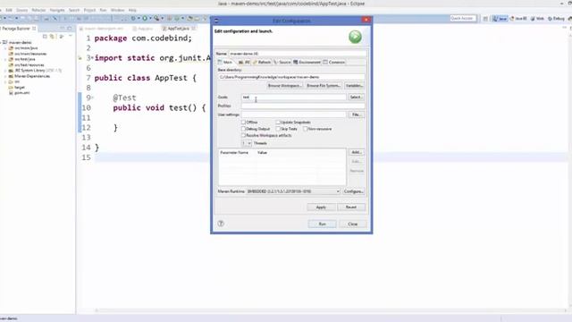Enable the Update Snapshots checkbox
572x322 pixels.
278,123
